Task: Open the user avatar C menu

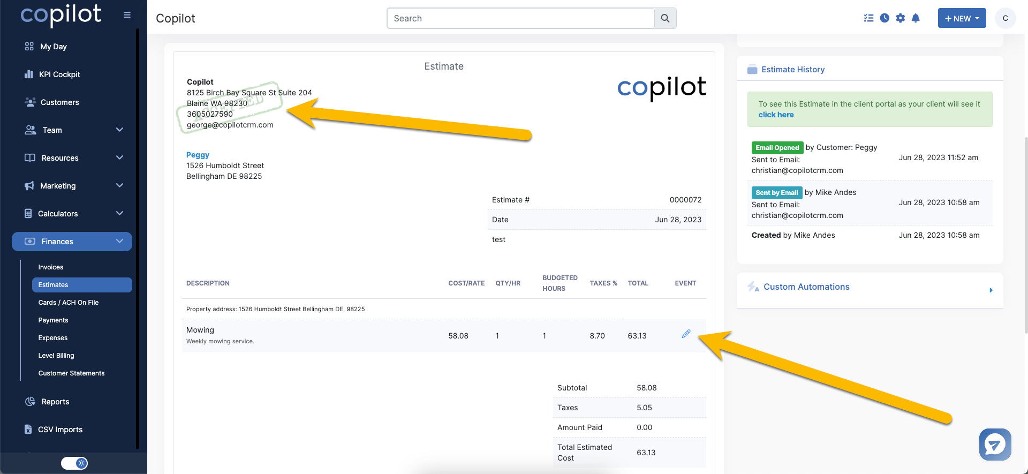Action: pos(1005,18)
